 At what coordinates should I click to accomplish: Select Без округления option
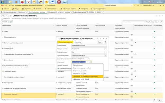click(88, 65)
